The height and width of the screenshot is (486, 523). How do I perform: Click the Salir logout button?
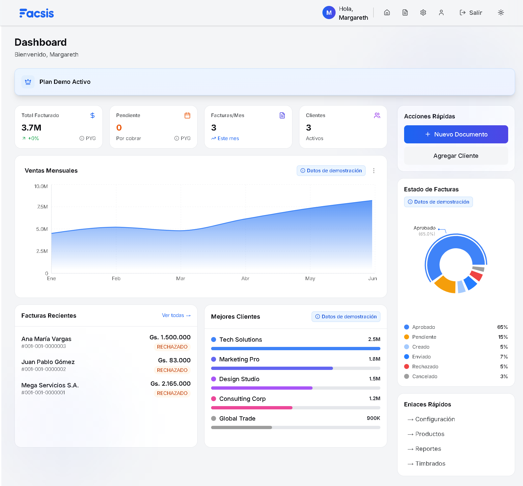(471, 12)
